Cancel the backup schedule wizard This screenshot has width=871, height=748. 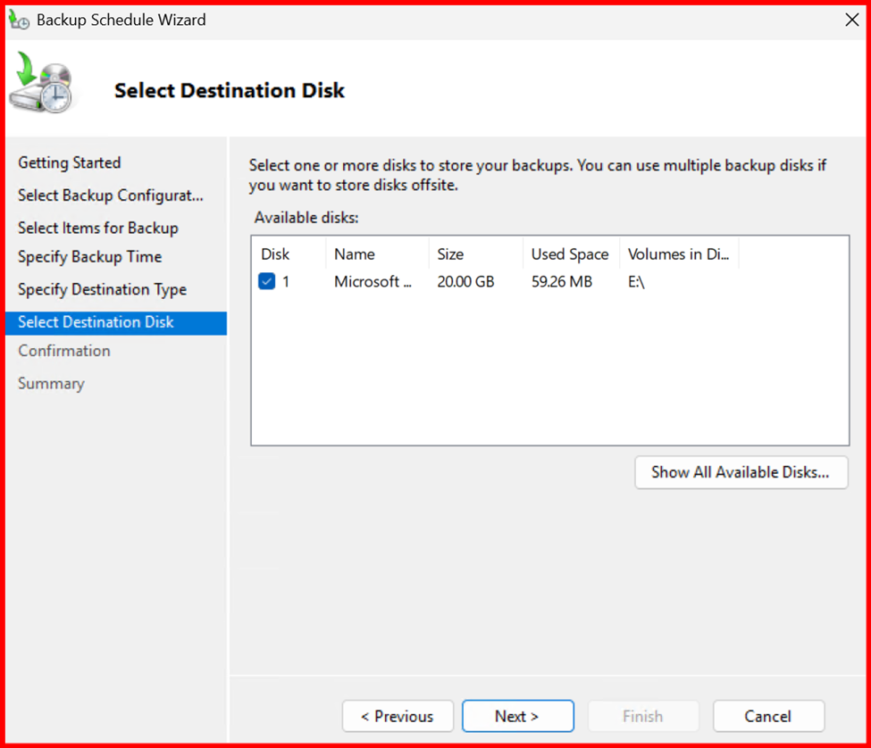coord(767,716)
